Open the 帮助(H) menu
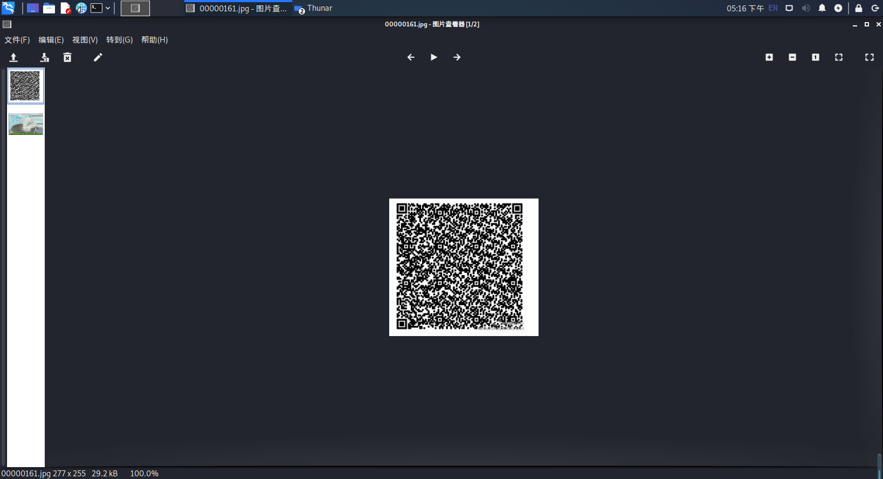This screenshot has width=883, height=479. coord(155,40)
